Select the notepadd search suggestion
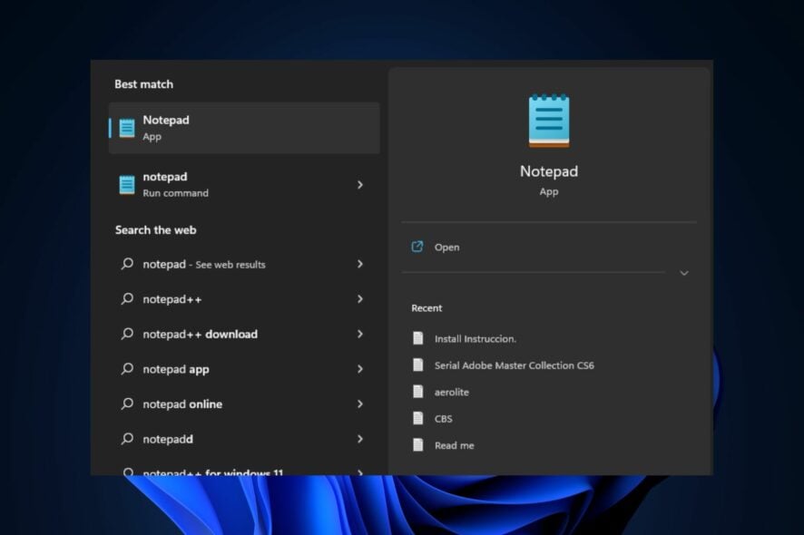This screenshot has width=804, height=535. tap(167, 439)
